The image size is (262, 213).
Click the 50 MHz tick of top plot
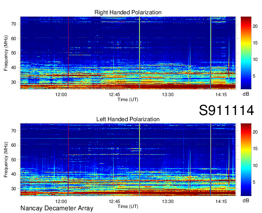pyautogui.click(x=14, y=53)
